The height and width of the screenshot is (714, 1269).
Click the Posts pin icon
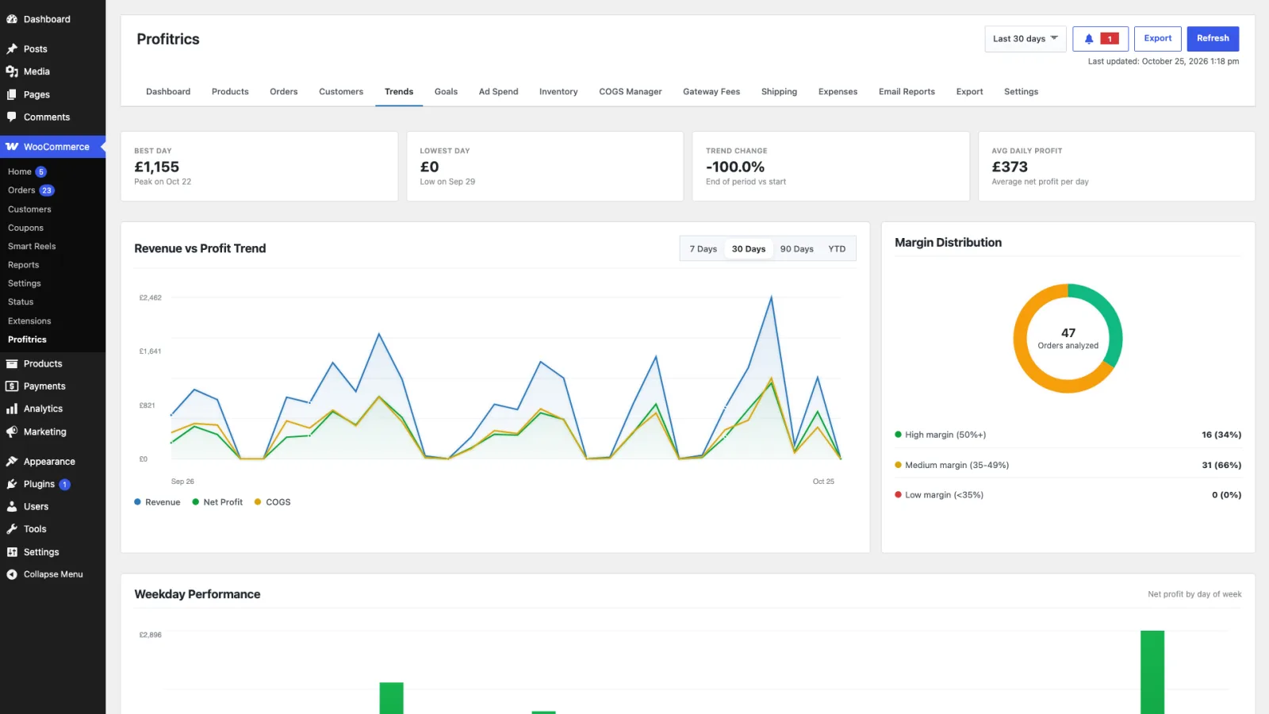pyautogui.click(x=12, y=48)
